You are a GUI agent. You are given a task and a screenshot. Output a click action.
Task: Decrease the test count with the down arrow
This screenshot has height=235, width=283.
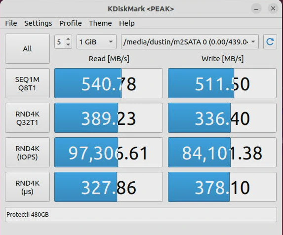[68, 45]
